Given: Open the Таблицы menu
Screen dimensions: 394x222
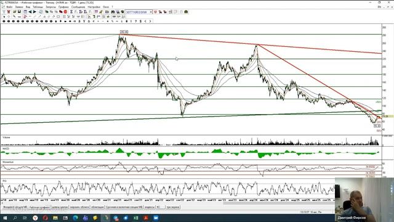Looking at the screenshot, I should point(38,7).
